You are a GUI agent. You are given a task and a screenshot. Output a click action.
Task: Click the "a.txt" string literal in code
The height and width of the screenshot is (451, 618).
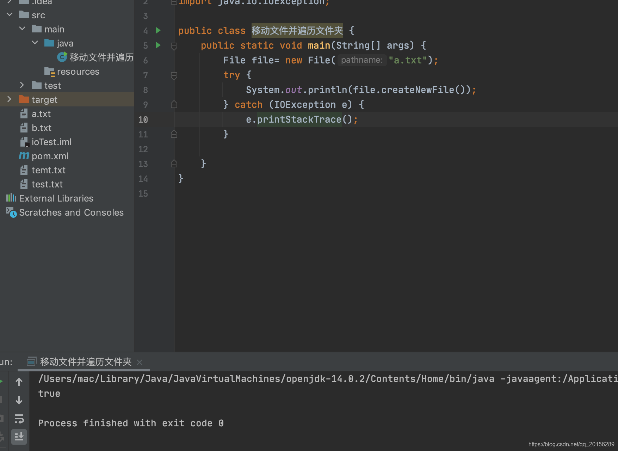tap(408, 60)
